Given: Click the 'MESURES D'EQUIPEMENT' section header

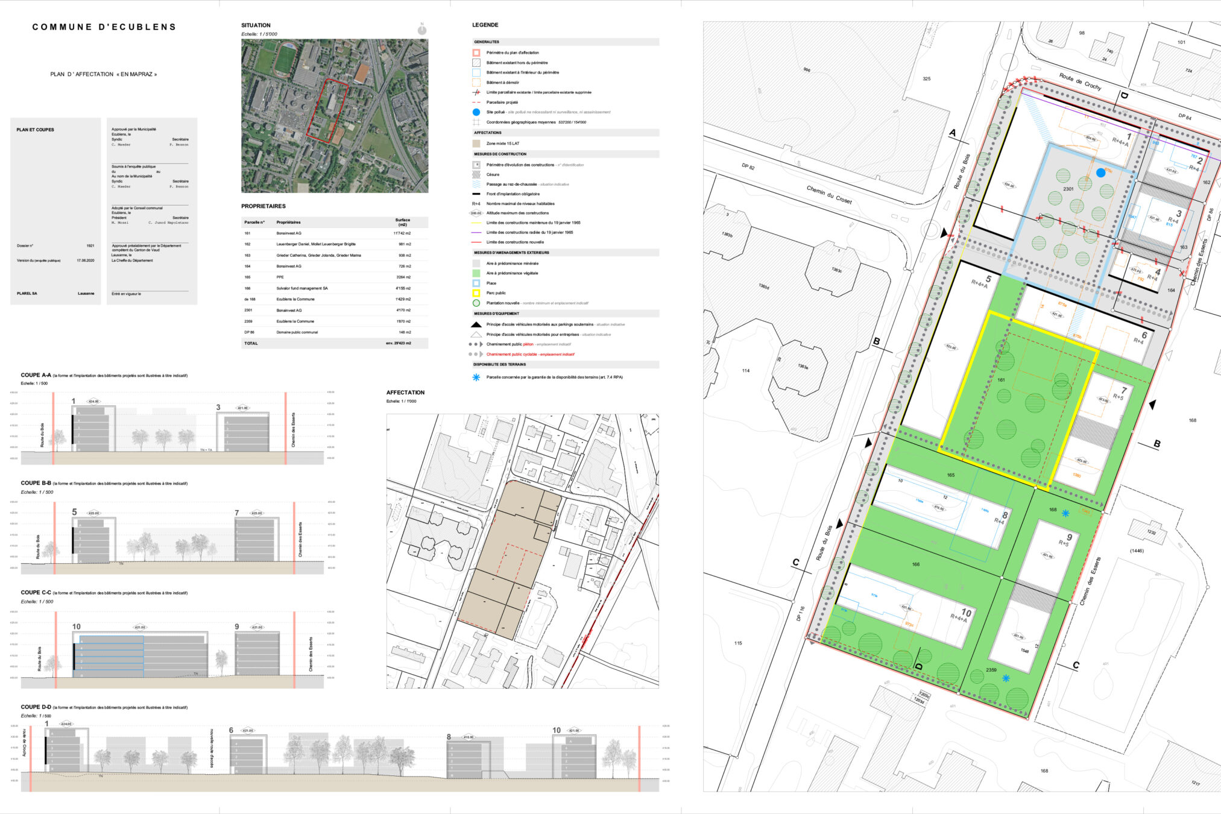Looking at the screenshot, I should coord(565,314).
